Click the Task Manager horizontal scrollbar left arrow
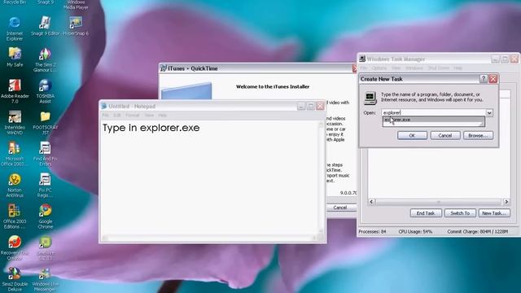This screenshot has height=293, width=521. [371, 202]
